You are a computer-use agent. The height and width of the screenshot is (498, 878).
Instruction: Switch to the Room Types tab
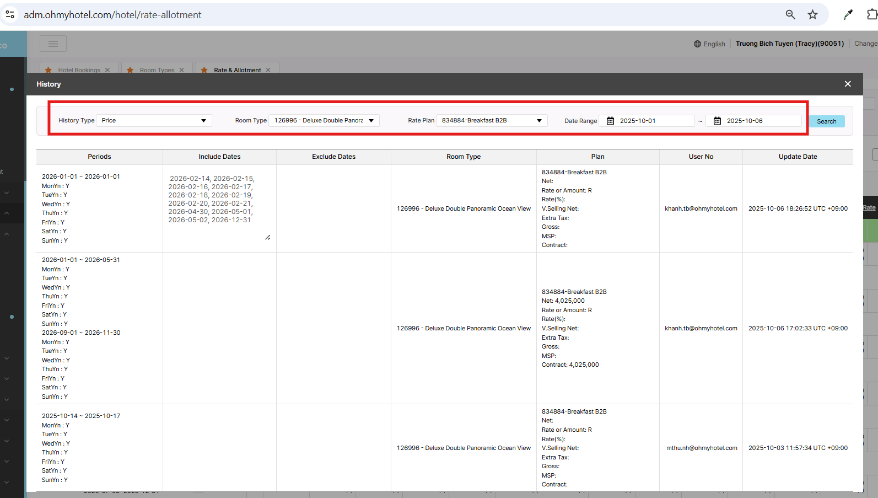(157, 70)
